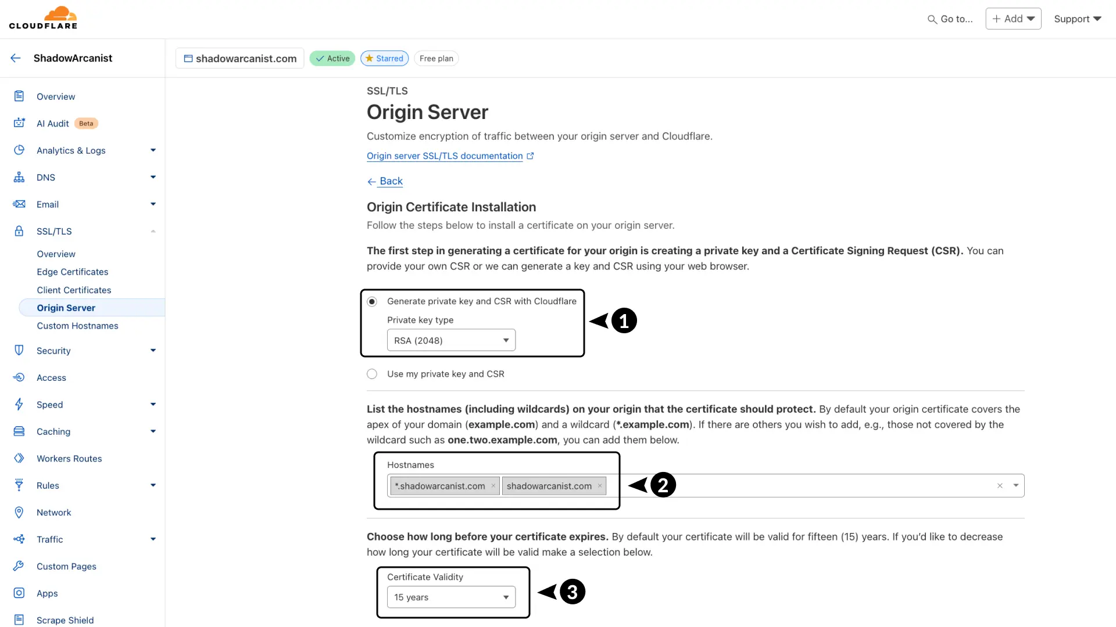Viewport: 1116px width, 627px height.
Task: Open Edge Certificates in SSL/TLS menu
Action: click(x=72, y=272)
